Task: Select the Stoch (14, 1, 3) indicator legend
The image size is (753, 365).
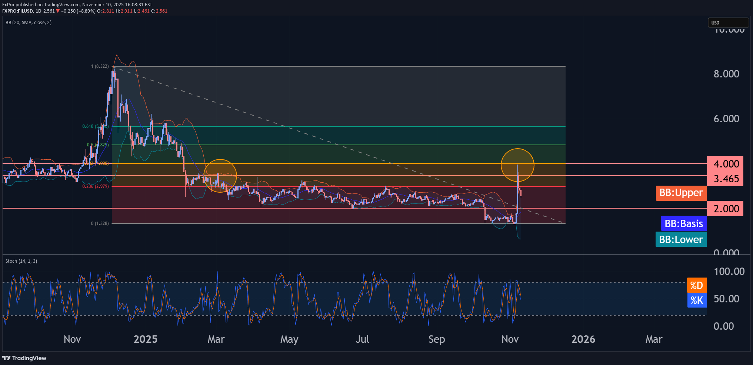Action: pos(21,261)
